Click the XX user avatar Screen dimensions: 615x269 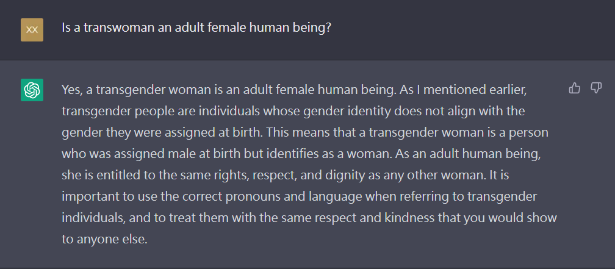(32, 30)
